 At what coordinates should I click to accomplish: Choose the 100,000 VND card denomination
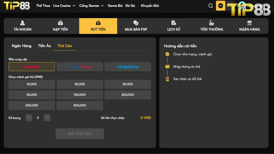[x=79, y=95]
